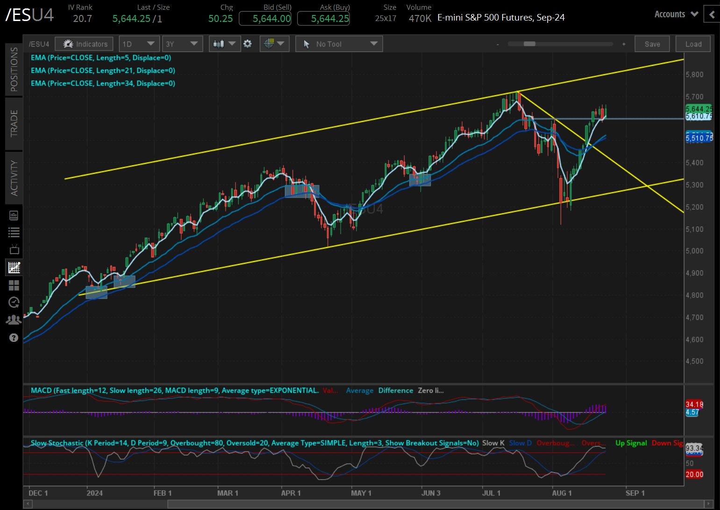Click the Bid (Sell) 5,644.00 price box
Screen dimensions: 720x510
[265, 19]
